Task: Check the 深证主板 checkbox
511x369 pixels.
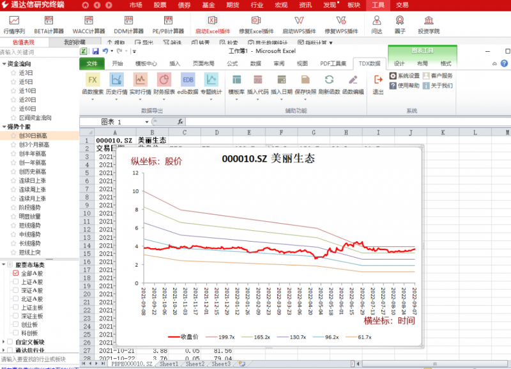Action: click(15, 315)
